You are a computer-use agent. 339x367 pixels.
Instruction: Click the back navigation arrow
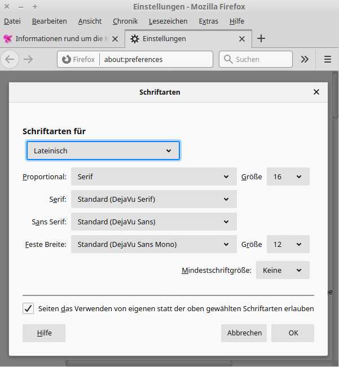pos(11,59)
